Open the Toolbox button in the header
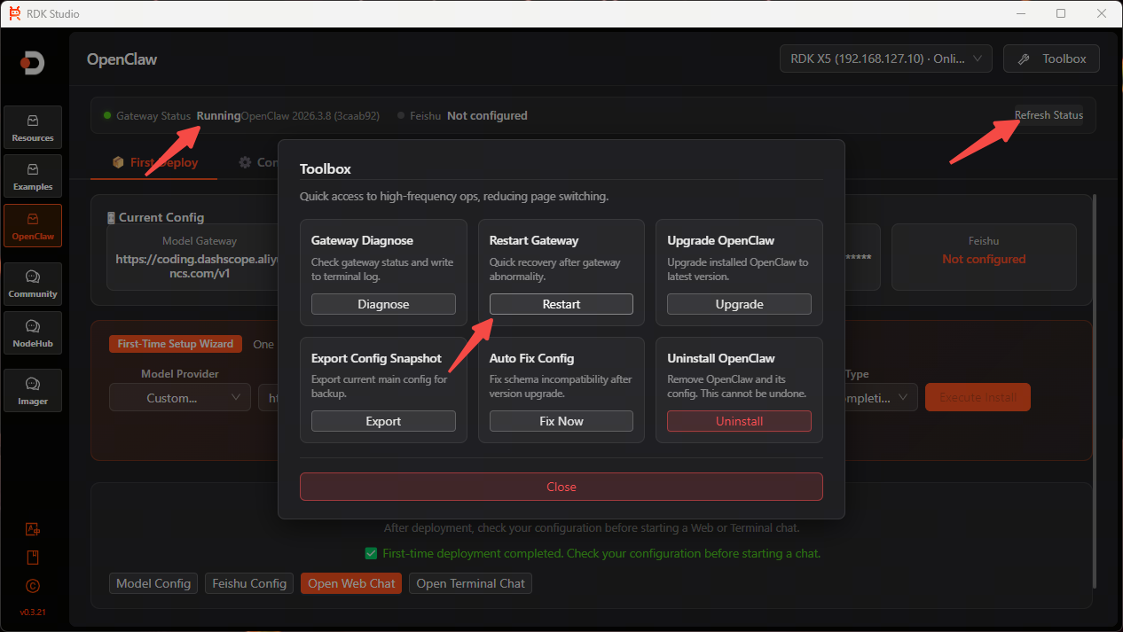 pyautogui.click(x=1051, y=59)
